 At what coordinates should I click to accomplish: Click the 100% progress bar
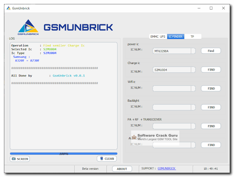[64, 154]
